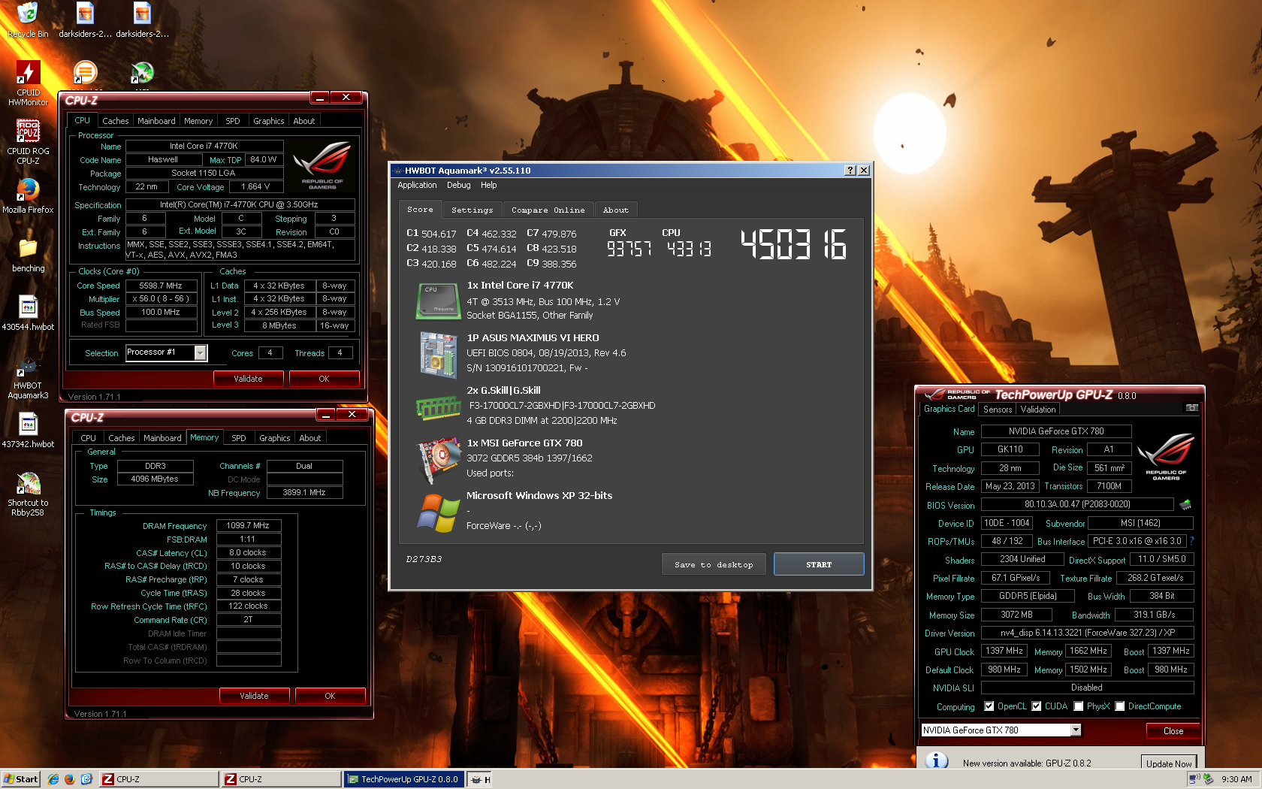Open NVIDIA GeForce GTX 780 GPU dropdown

click(x=1076, y=730)
